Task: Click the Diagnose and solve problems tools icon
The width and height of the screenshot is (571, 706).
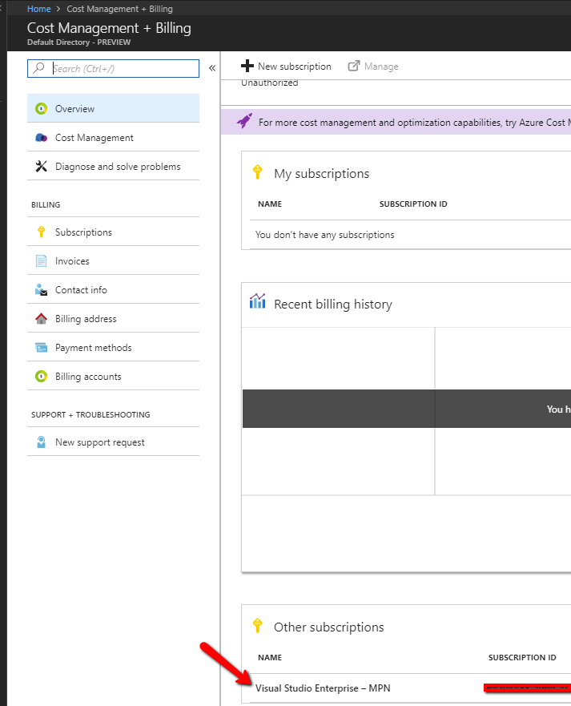Action: (x=41, y=167)
